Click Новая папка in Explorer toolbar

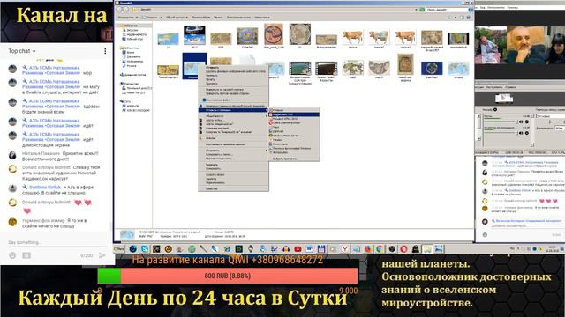pyautogui.click(x=262, y=18)
